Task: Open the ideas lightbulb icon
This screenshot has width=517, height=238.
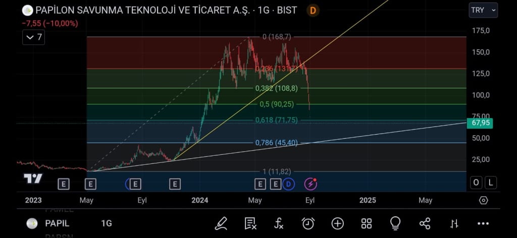Action: click(x=395, y=223)
